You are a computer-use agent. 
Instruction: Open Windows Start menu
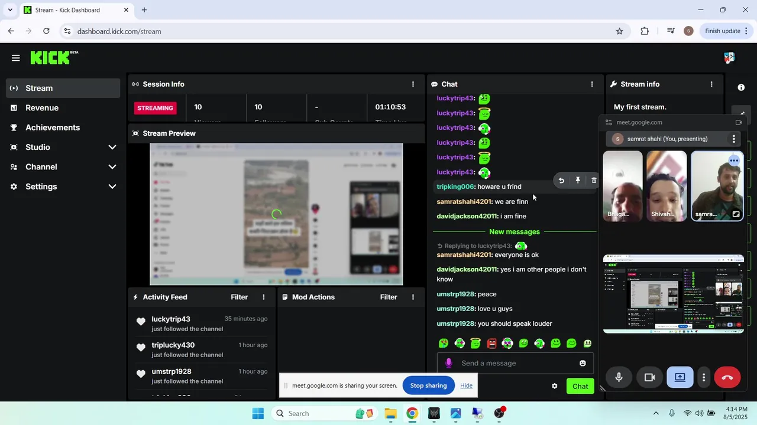point(258,413)
